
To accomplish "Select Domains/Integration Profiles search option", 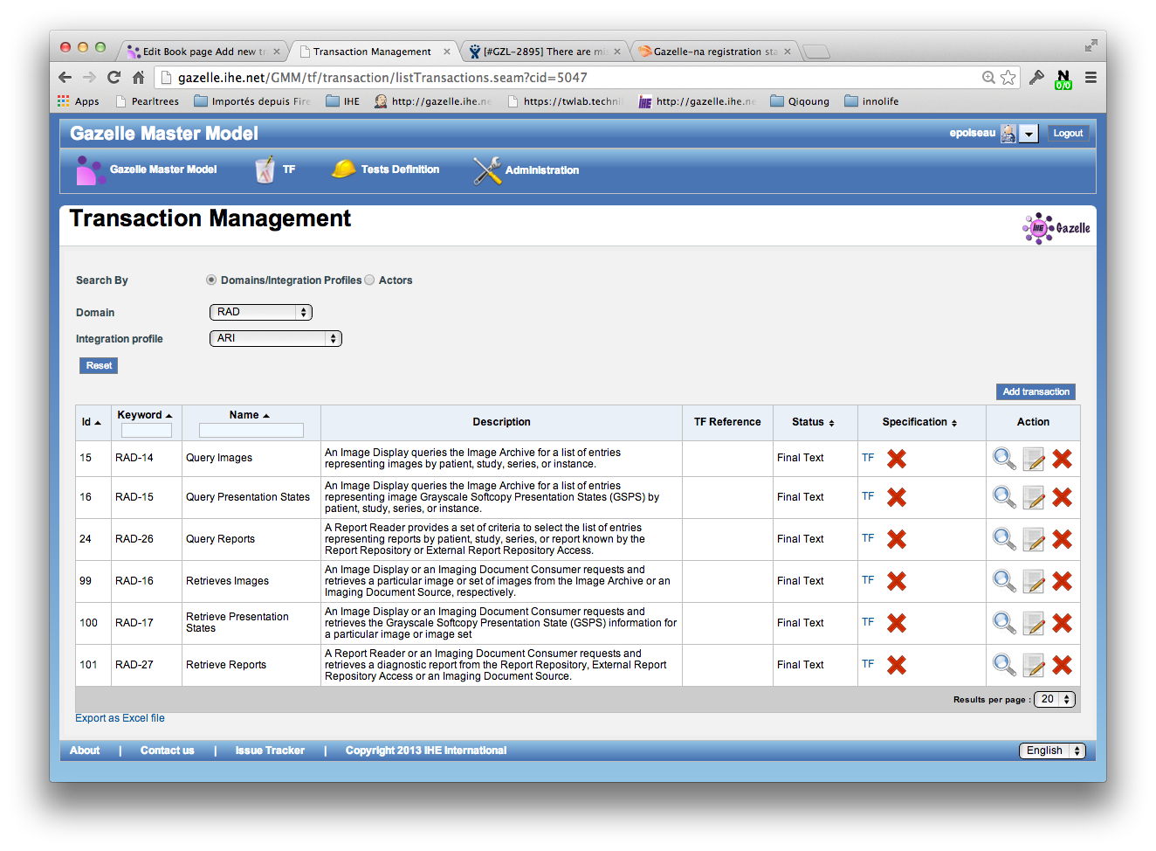I will (211, 280).
